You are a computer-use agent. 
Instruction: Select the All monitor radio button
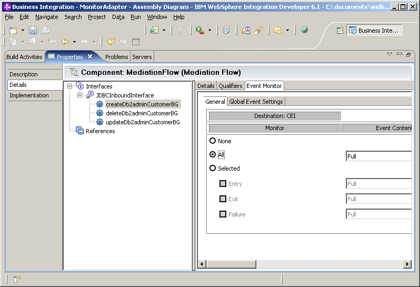coord(213,154)
